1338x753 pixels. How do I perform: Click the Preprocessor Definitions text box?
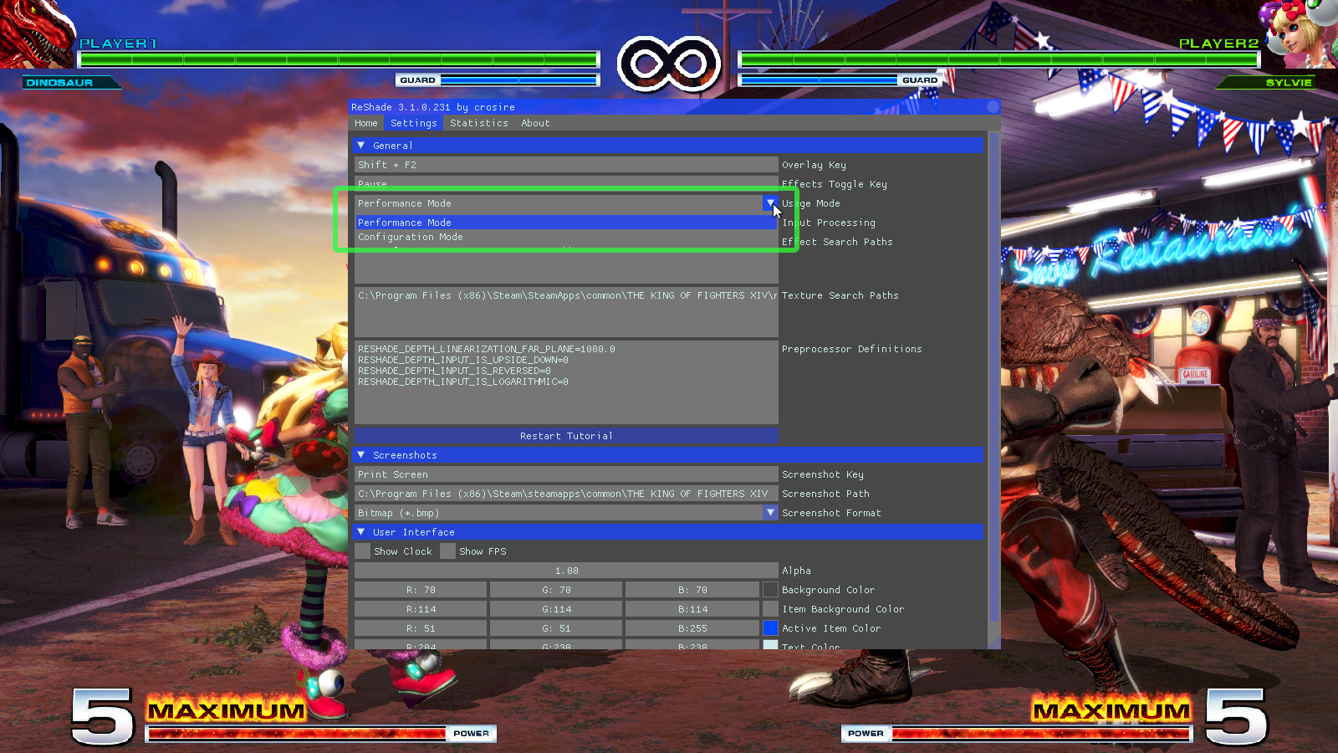coord(566,382)
